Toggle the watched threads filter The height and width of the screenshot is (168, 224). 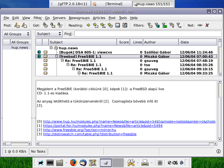click(179, 25)
